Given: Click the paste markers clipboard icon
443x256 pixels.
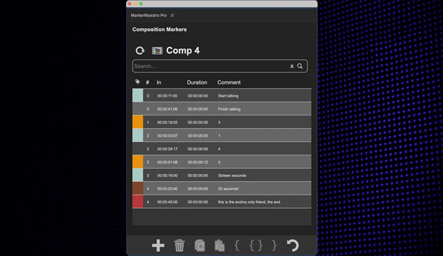Looking at the screenshot, I should (219, 245).
